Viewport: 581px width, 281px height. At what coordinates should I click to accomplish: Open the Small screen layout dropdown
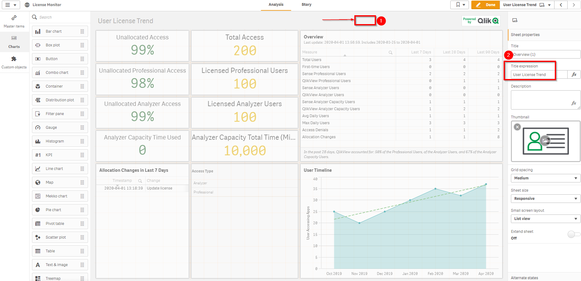[545, 218]
